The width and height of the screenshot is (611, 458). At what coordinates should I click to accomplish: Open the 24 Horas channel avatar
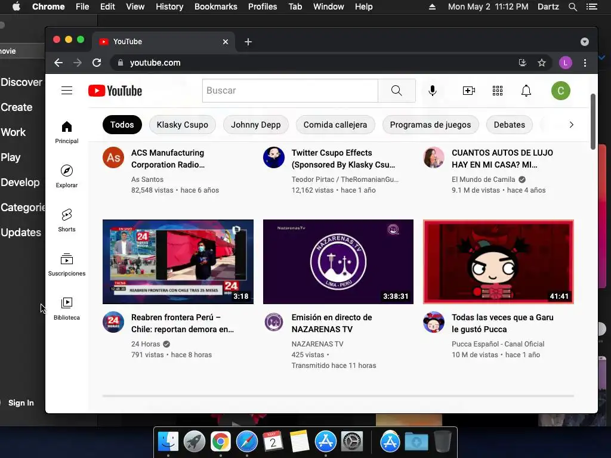point(113,322)
